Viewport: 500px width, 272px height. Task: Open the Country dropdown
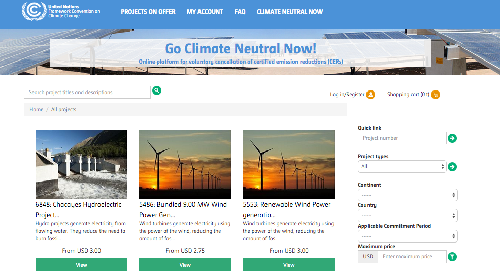tap(408, 216)
